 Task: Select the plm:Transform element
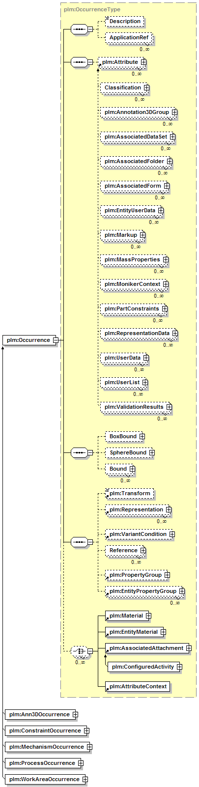pos(130,493)
